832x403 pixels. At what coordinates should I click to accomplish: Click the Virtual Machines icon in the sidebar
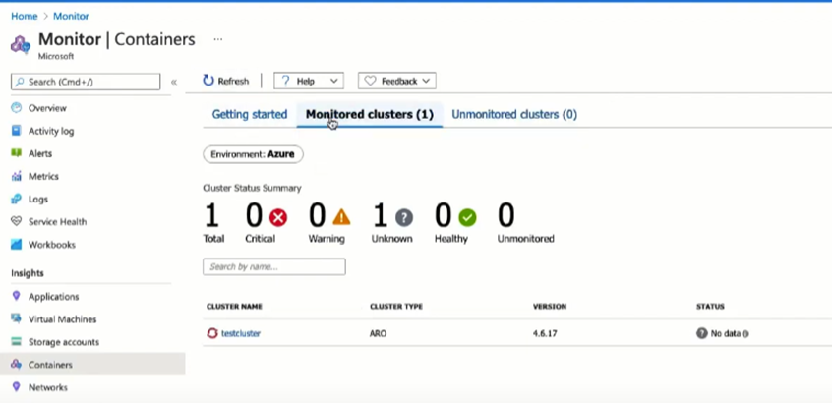click(17, 318)
